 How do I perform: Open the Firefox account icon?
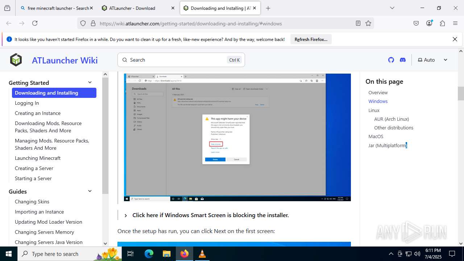click(x=429, y=23)
